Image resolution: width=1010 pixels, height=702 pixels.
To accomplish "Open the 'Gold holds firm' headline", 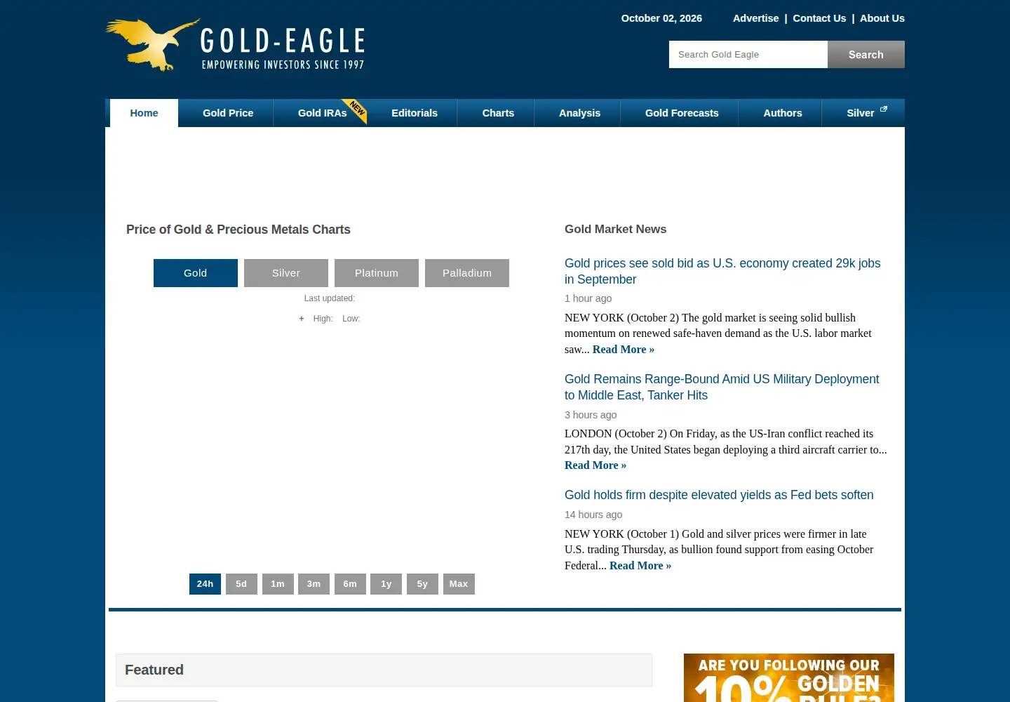I will pos(719,495).
